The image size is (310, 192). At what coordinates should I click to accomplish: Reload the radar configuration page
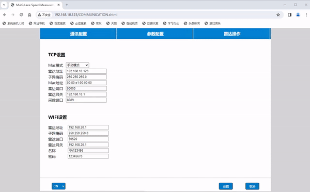21,15
